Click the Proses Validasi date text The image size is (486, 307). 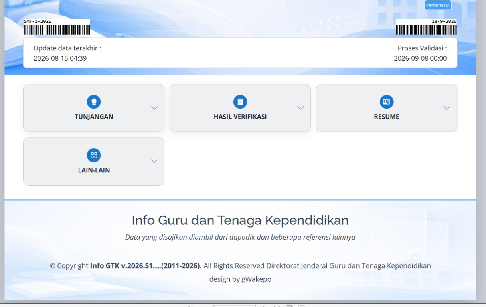[420, 58]
